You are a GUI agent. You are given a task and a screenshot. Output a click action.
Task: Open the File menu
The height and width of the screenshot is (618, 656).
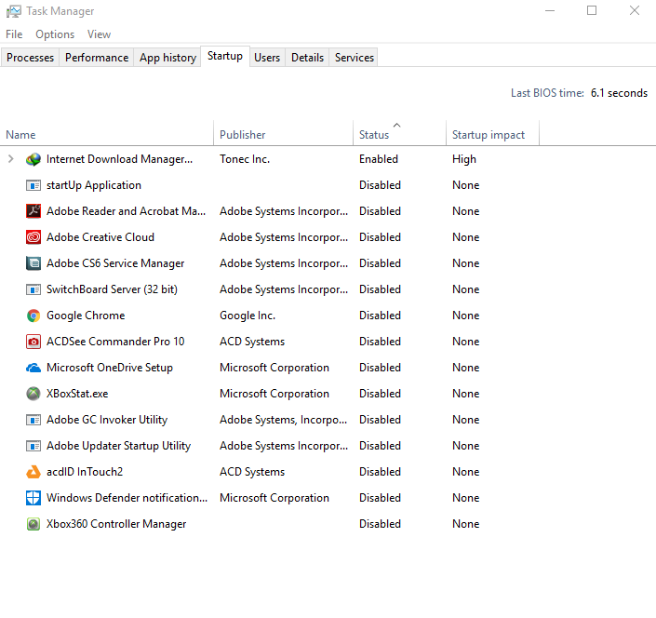pyautogui.click(x=14, y=34)
